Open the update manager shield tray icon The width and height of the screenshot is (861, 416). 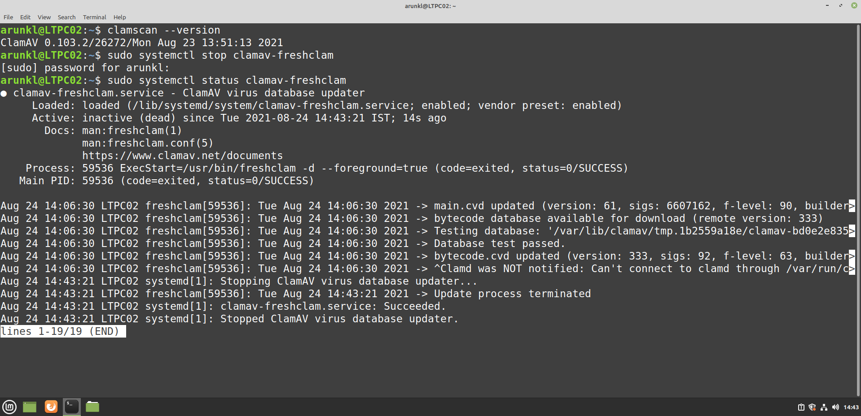coord(812,407)
